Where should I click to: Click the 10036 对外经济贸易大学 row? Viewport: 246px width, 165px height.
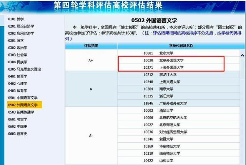coord(179,132)
